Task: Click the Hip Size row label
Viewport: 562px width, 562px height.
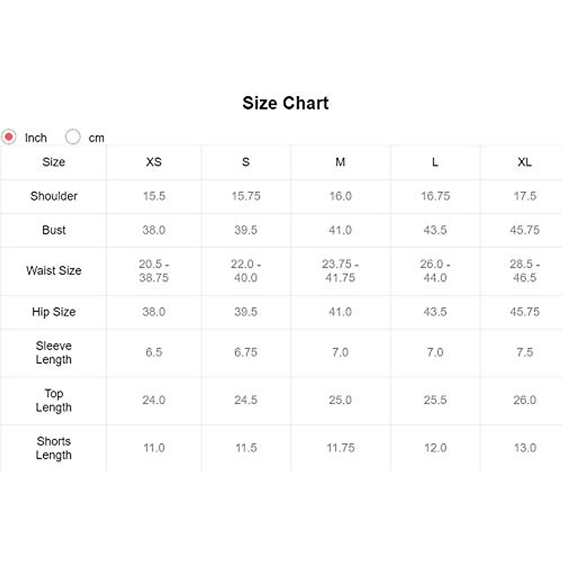Action: click(54, 312)
